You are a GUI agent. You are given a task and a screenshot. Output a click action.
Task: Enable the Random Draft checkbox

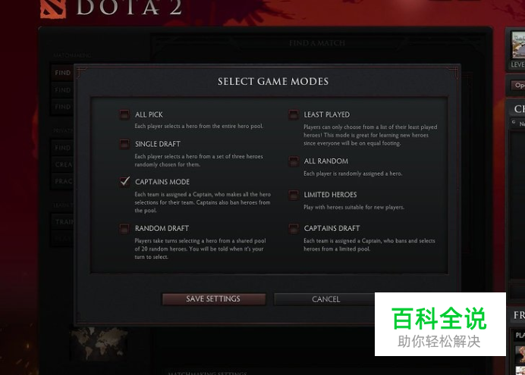click(x=124, y=229)
